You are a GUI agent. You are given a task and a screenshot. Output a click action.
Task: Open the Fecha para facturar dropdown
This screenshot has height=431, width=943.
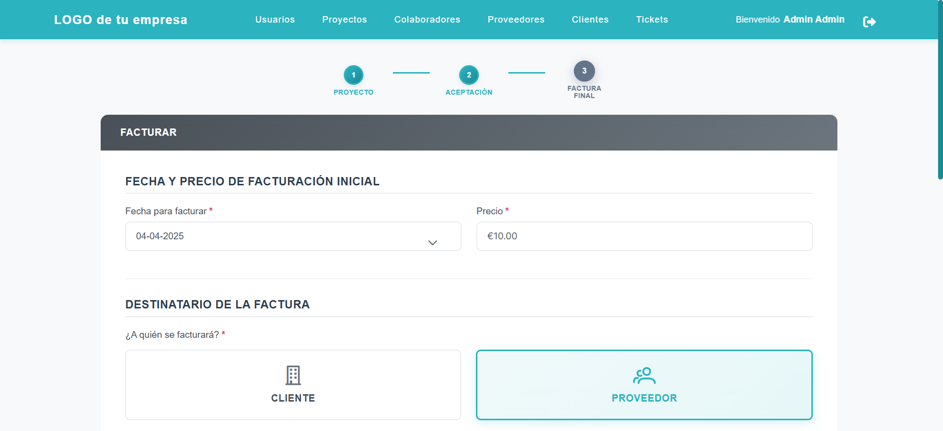click(293, 236)
